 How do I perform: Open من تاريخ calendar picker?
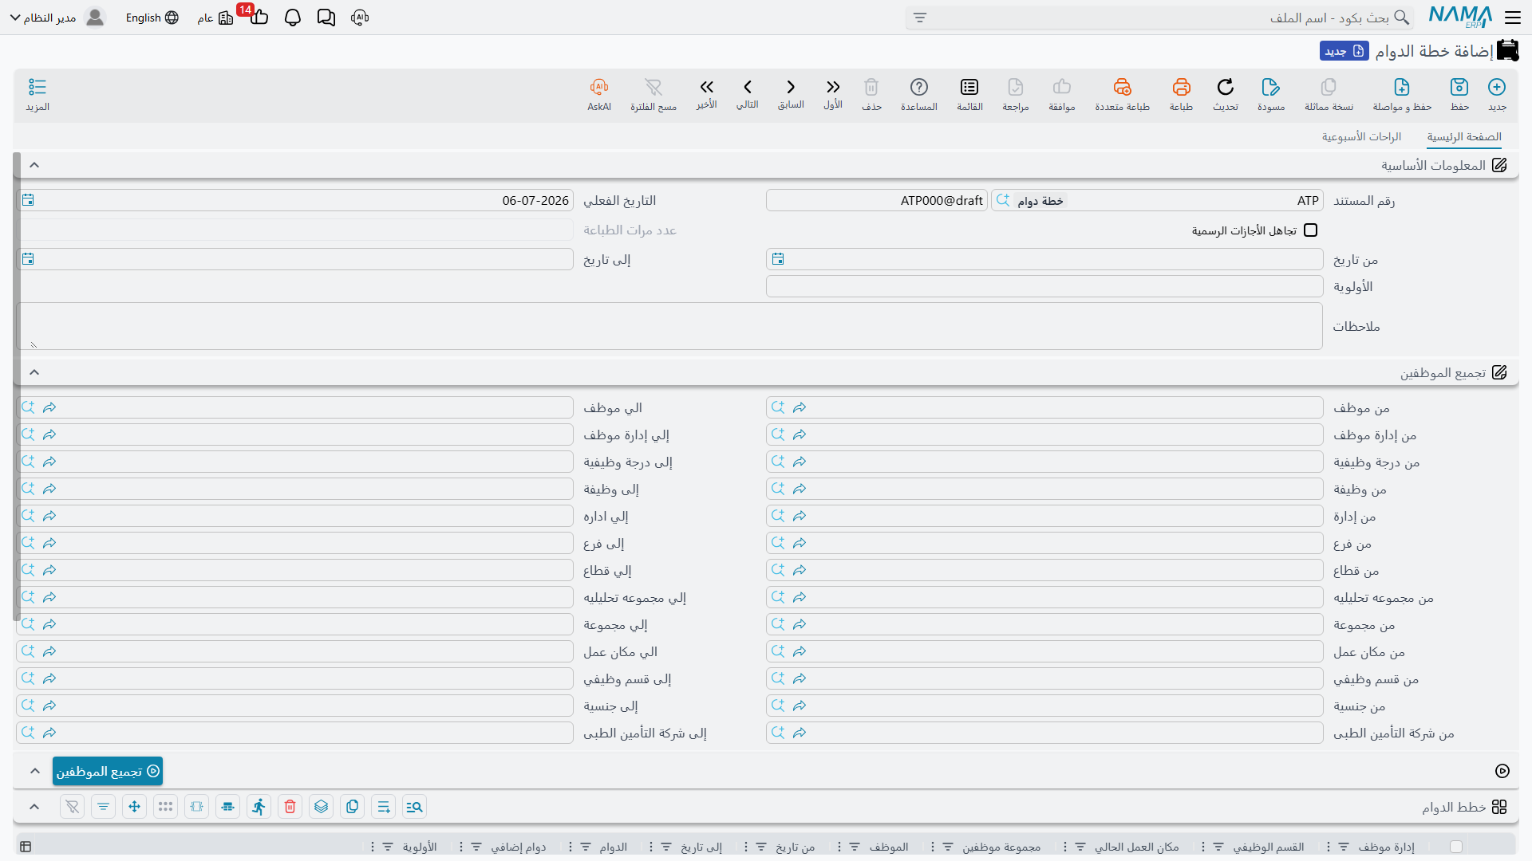[x=778, y=259]
